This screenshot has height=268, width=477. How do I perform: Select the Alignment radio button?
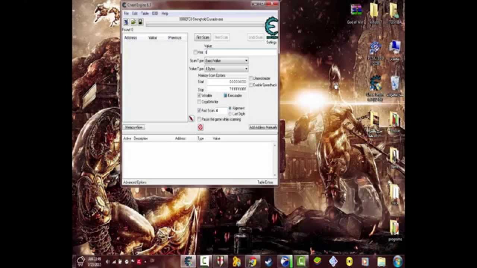tap(230, 108)
